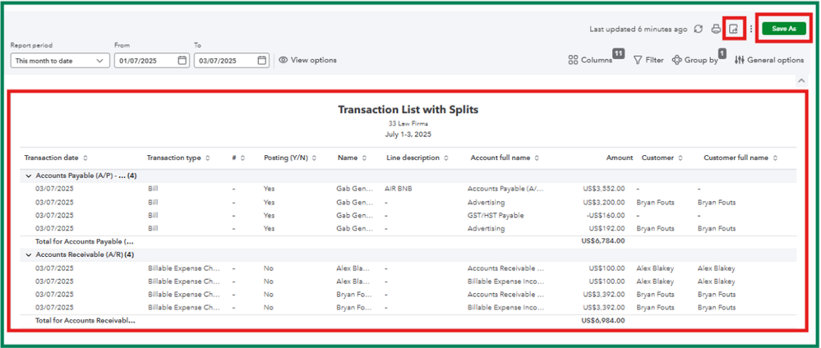Screen dimensions: 821x348
Task: Toggle View options eye icon
Action: 283,60
